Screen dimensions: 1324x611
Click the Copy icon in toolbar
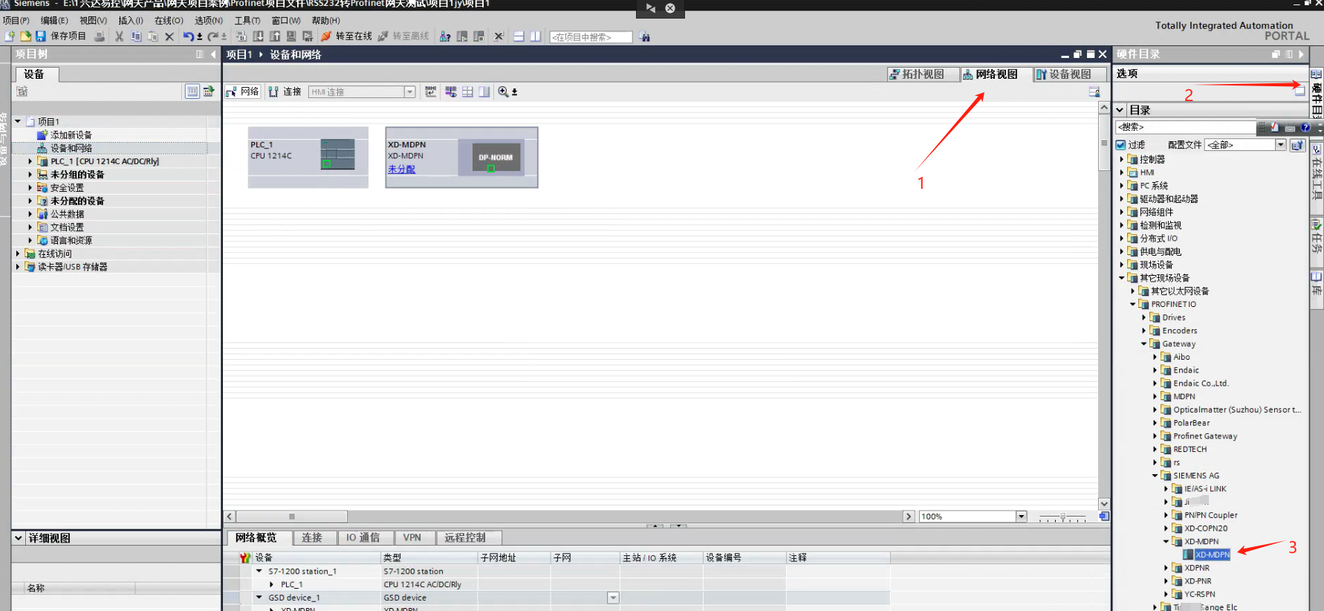(x=136, y=36)
